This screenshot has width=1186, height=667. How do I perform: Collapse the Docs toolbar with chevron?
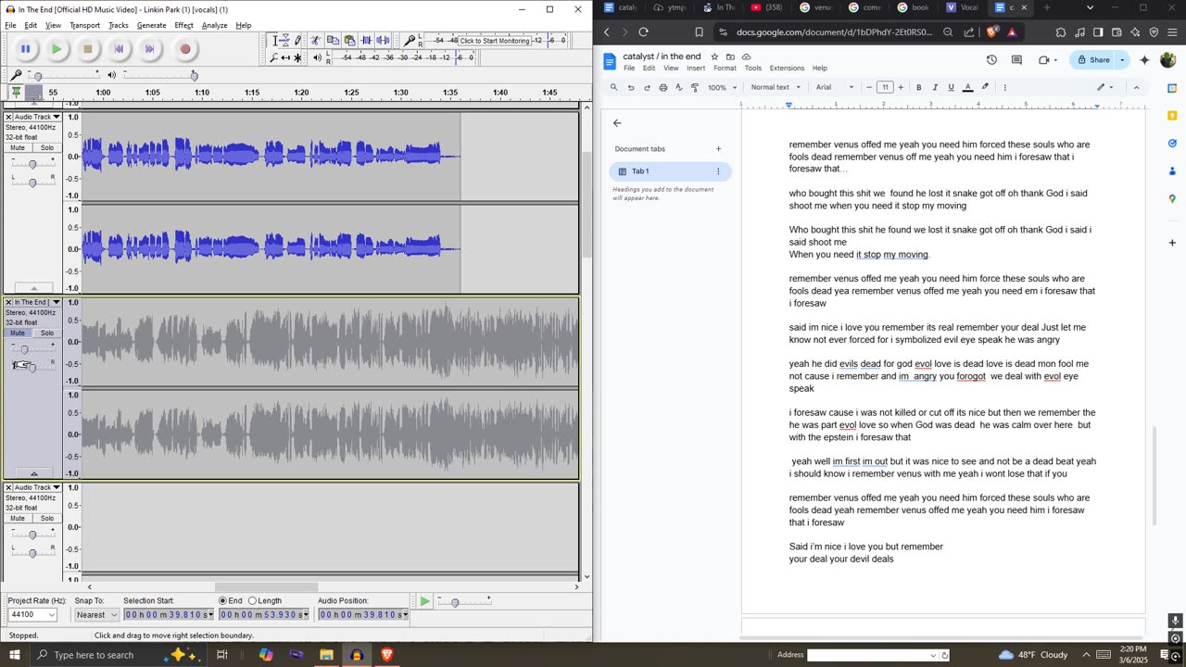[1137, 88]
